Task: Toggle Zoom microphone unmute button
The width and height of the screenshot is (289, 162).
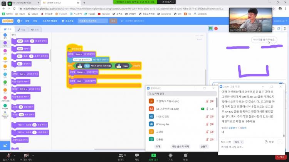Action: click(8, 155)
